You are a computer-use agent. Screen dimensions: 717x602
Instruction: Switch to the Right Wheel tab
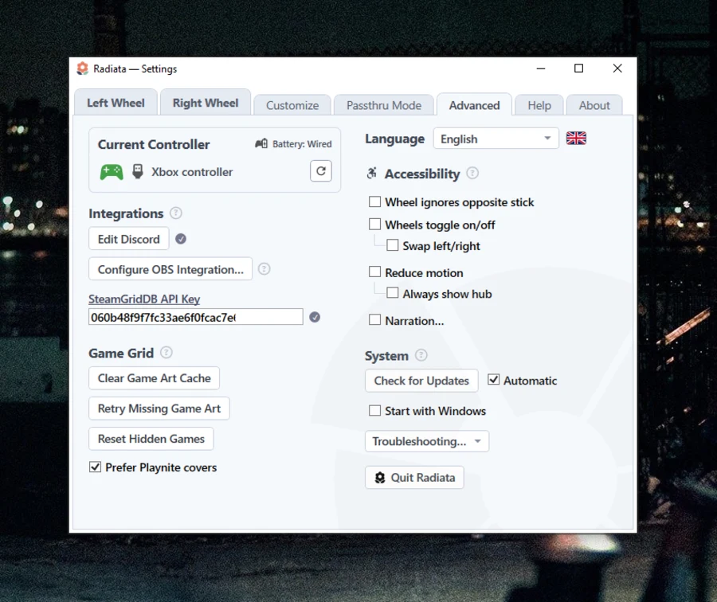pos(206,103)
